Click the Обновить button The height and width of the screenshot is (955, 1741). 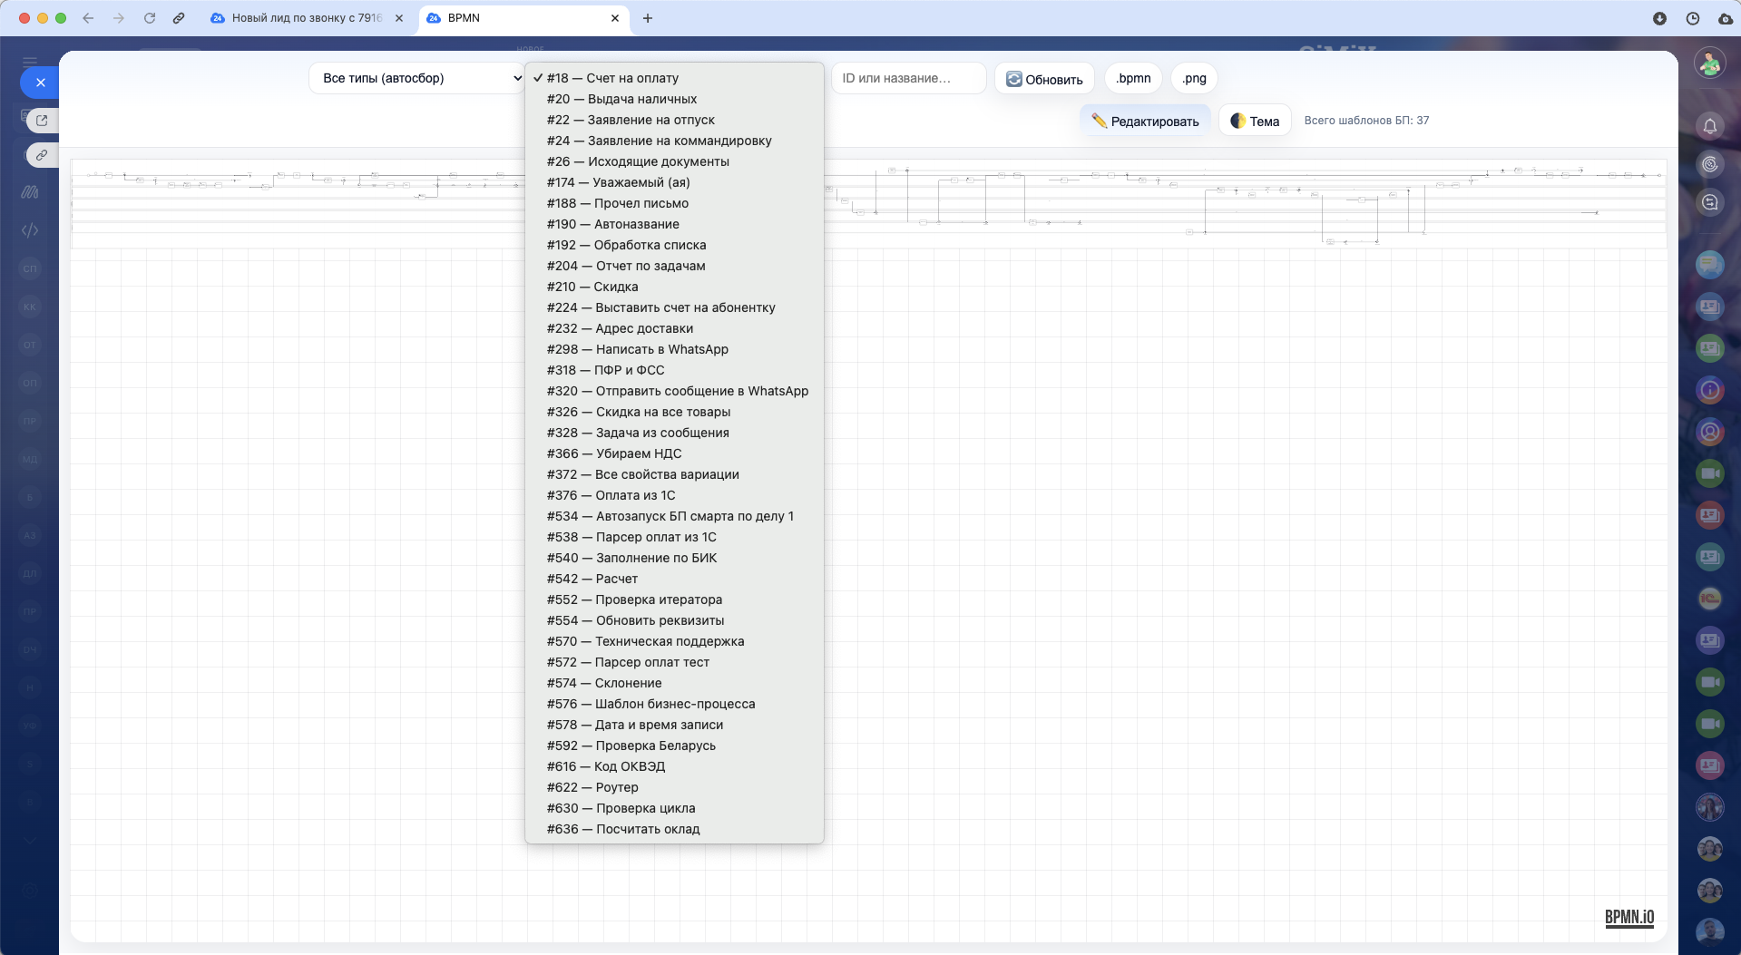[x=1044, y=79]
